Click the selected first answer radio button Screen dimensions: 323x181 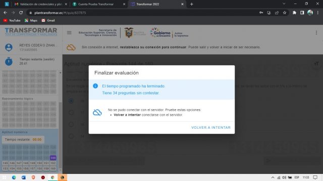tap(71, 101)
